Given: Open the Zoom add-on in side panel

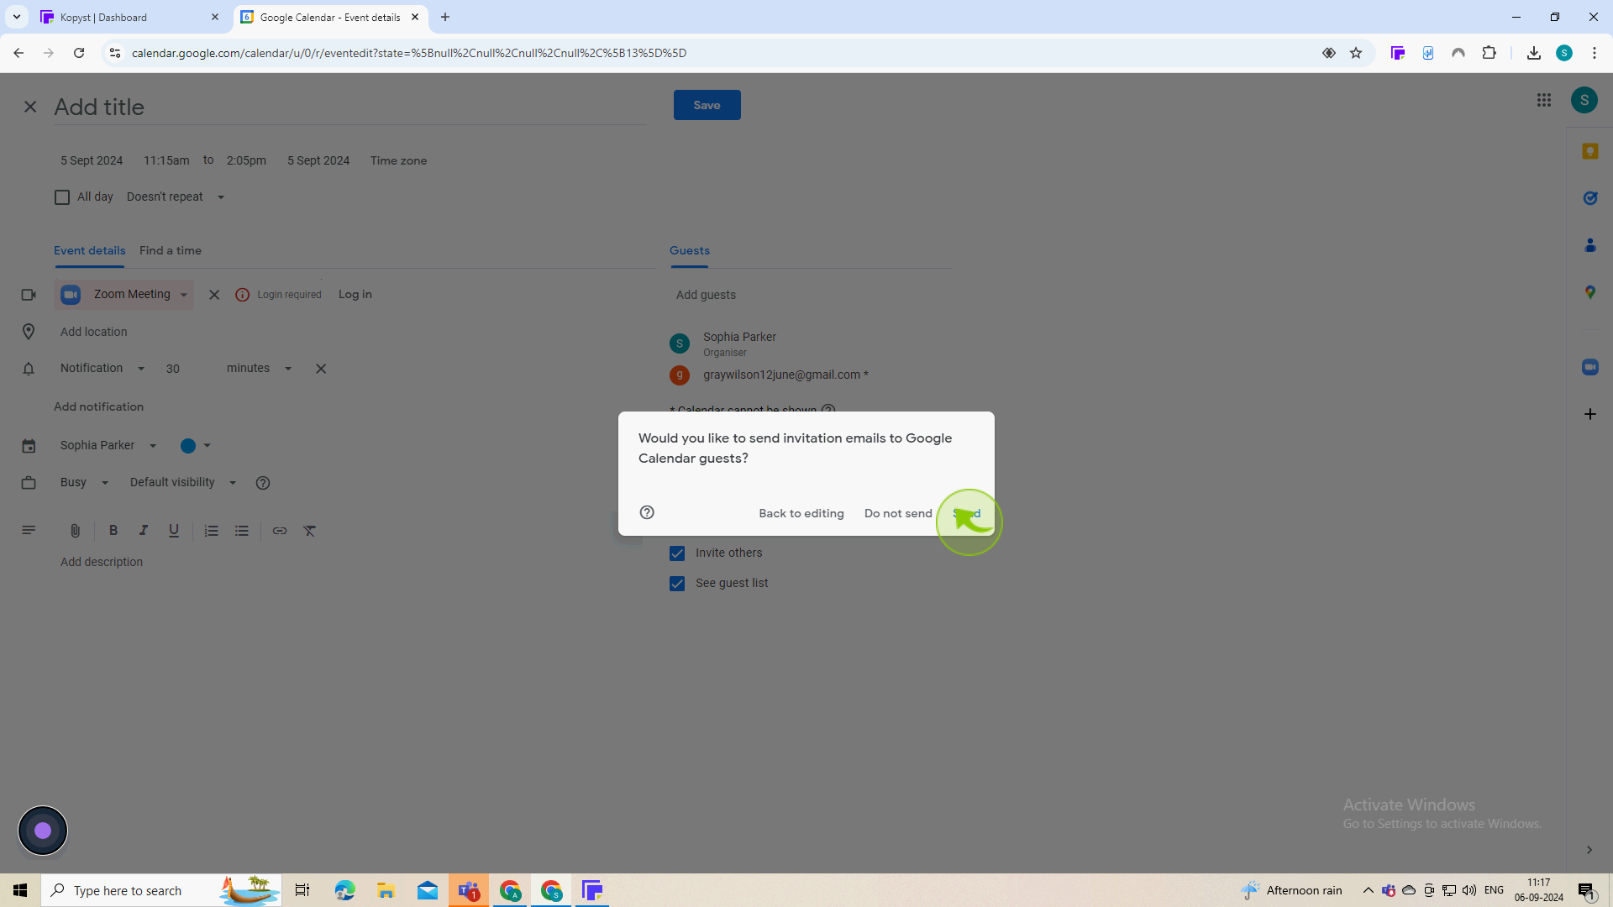Looking at the screenshot, I should [1589, 367].
